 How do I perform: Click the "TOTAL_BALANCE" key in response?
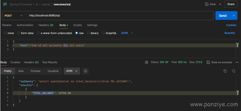coord(43,93)
